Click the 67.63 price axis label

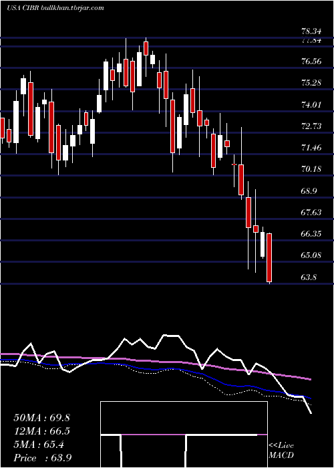311,212
